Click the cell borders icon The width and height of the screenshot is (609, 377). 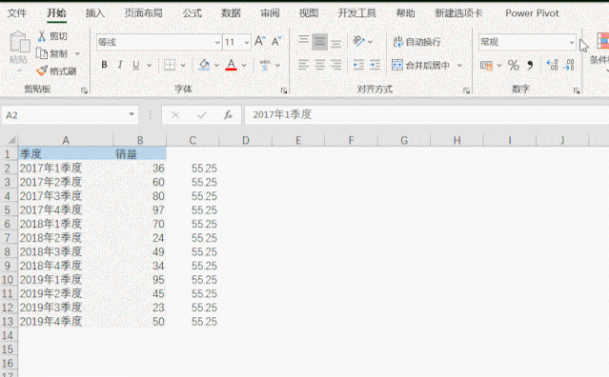click(x=170, y=65)
